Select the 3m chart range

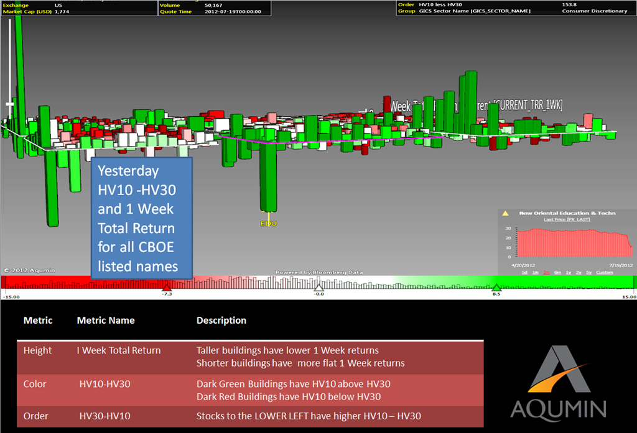[x=546, y=272]
